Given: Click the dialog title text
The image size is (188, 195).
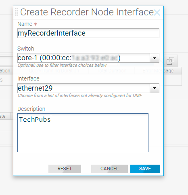Looking at the screenshot, I should 87,12.
